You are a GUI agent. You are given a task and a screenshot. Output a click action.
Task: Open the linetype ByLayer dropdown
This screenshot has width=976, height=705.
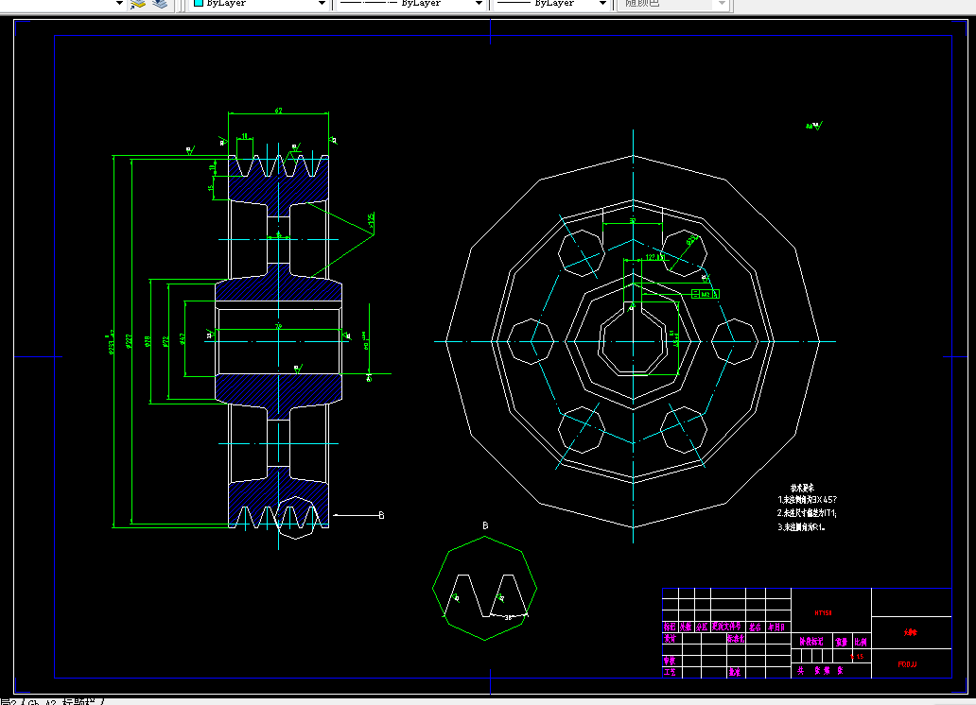point(479,3)
